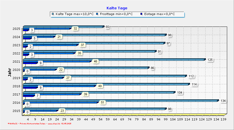Click the 2021 Kalte Tage bar

tap(115, 60)
